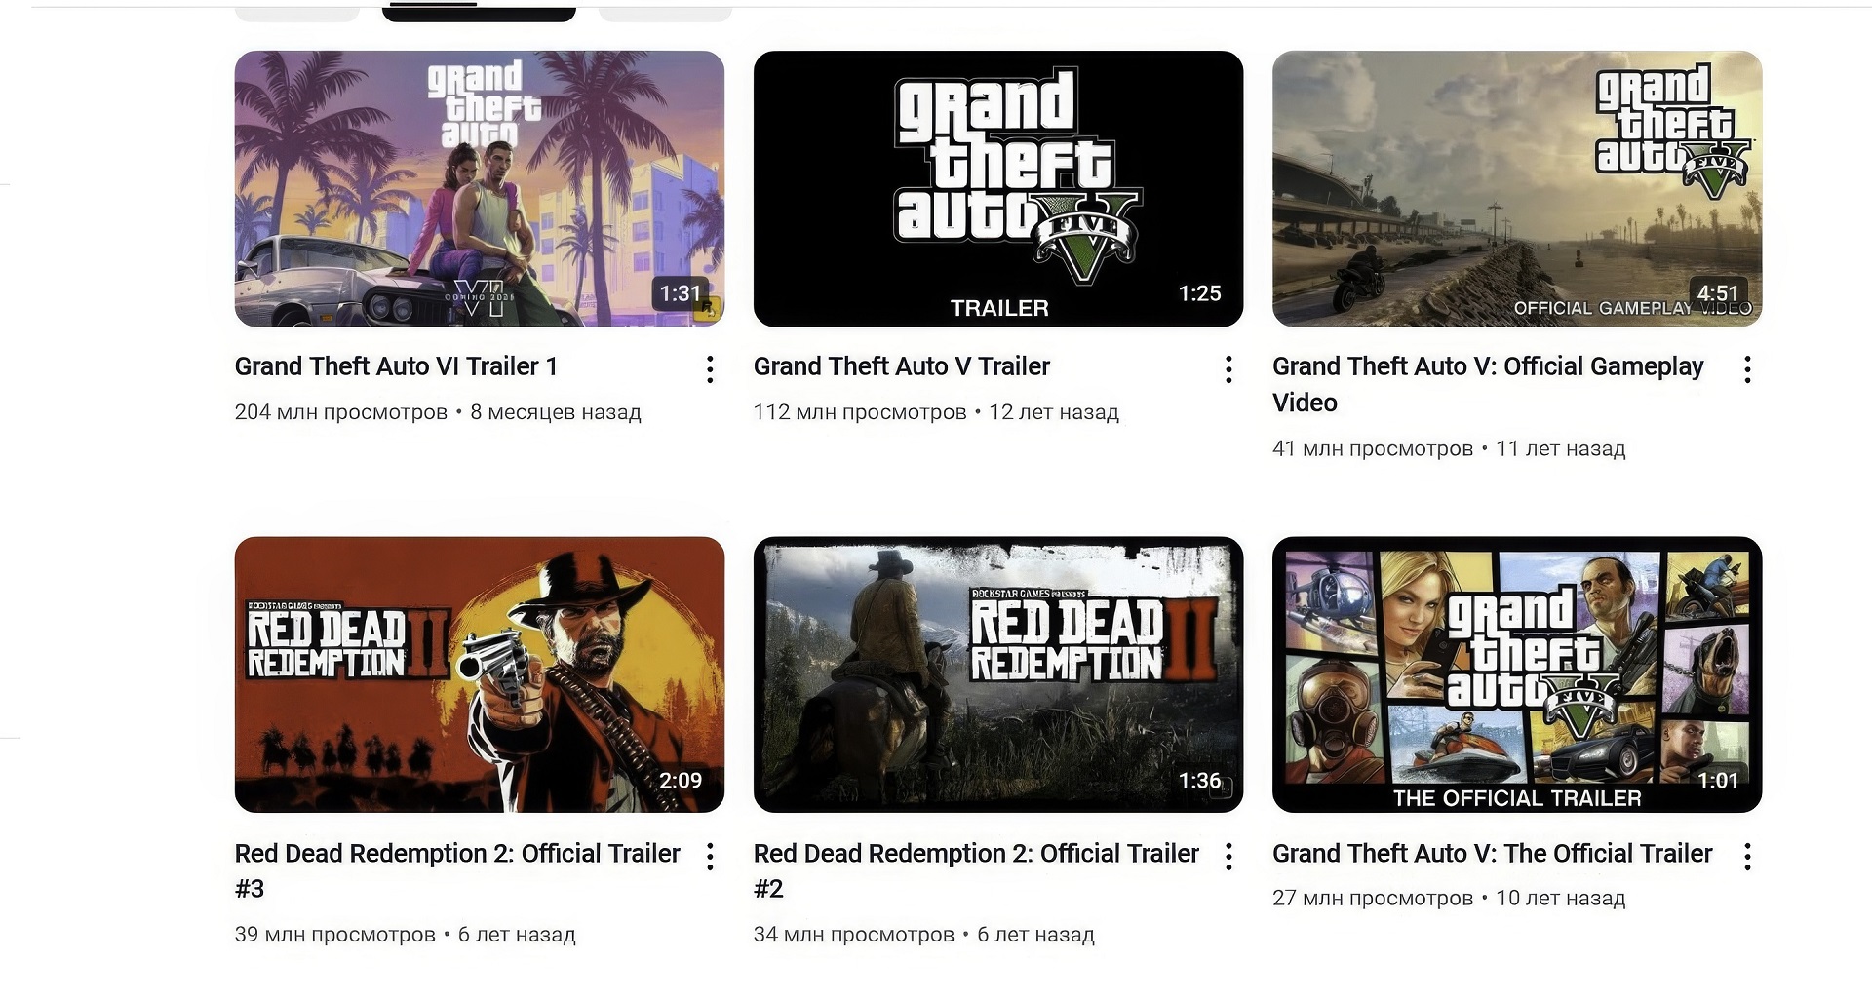Screen dimensions: 1872x999
Task: Open the black Grand Theft Auto V Trailer thumbnail
Action: [998, 189]
